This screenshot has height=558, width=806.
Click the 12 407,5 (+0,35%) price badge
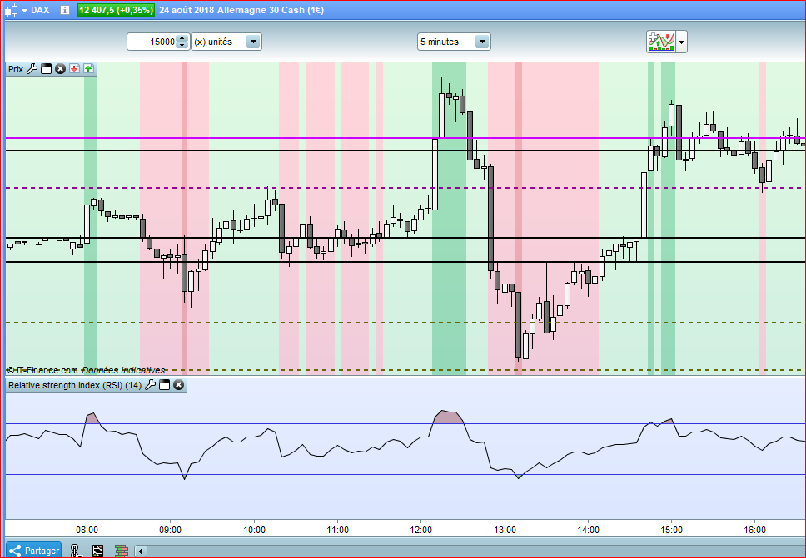[x=116, y=10]
